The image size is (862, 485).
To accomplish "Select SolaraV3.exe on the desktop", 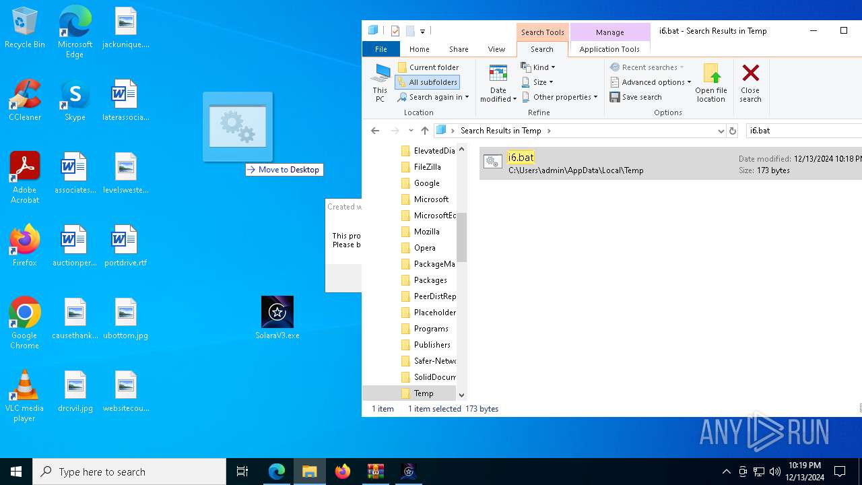I will coord(277,318).
